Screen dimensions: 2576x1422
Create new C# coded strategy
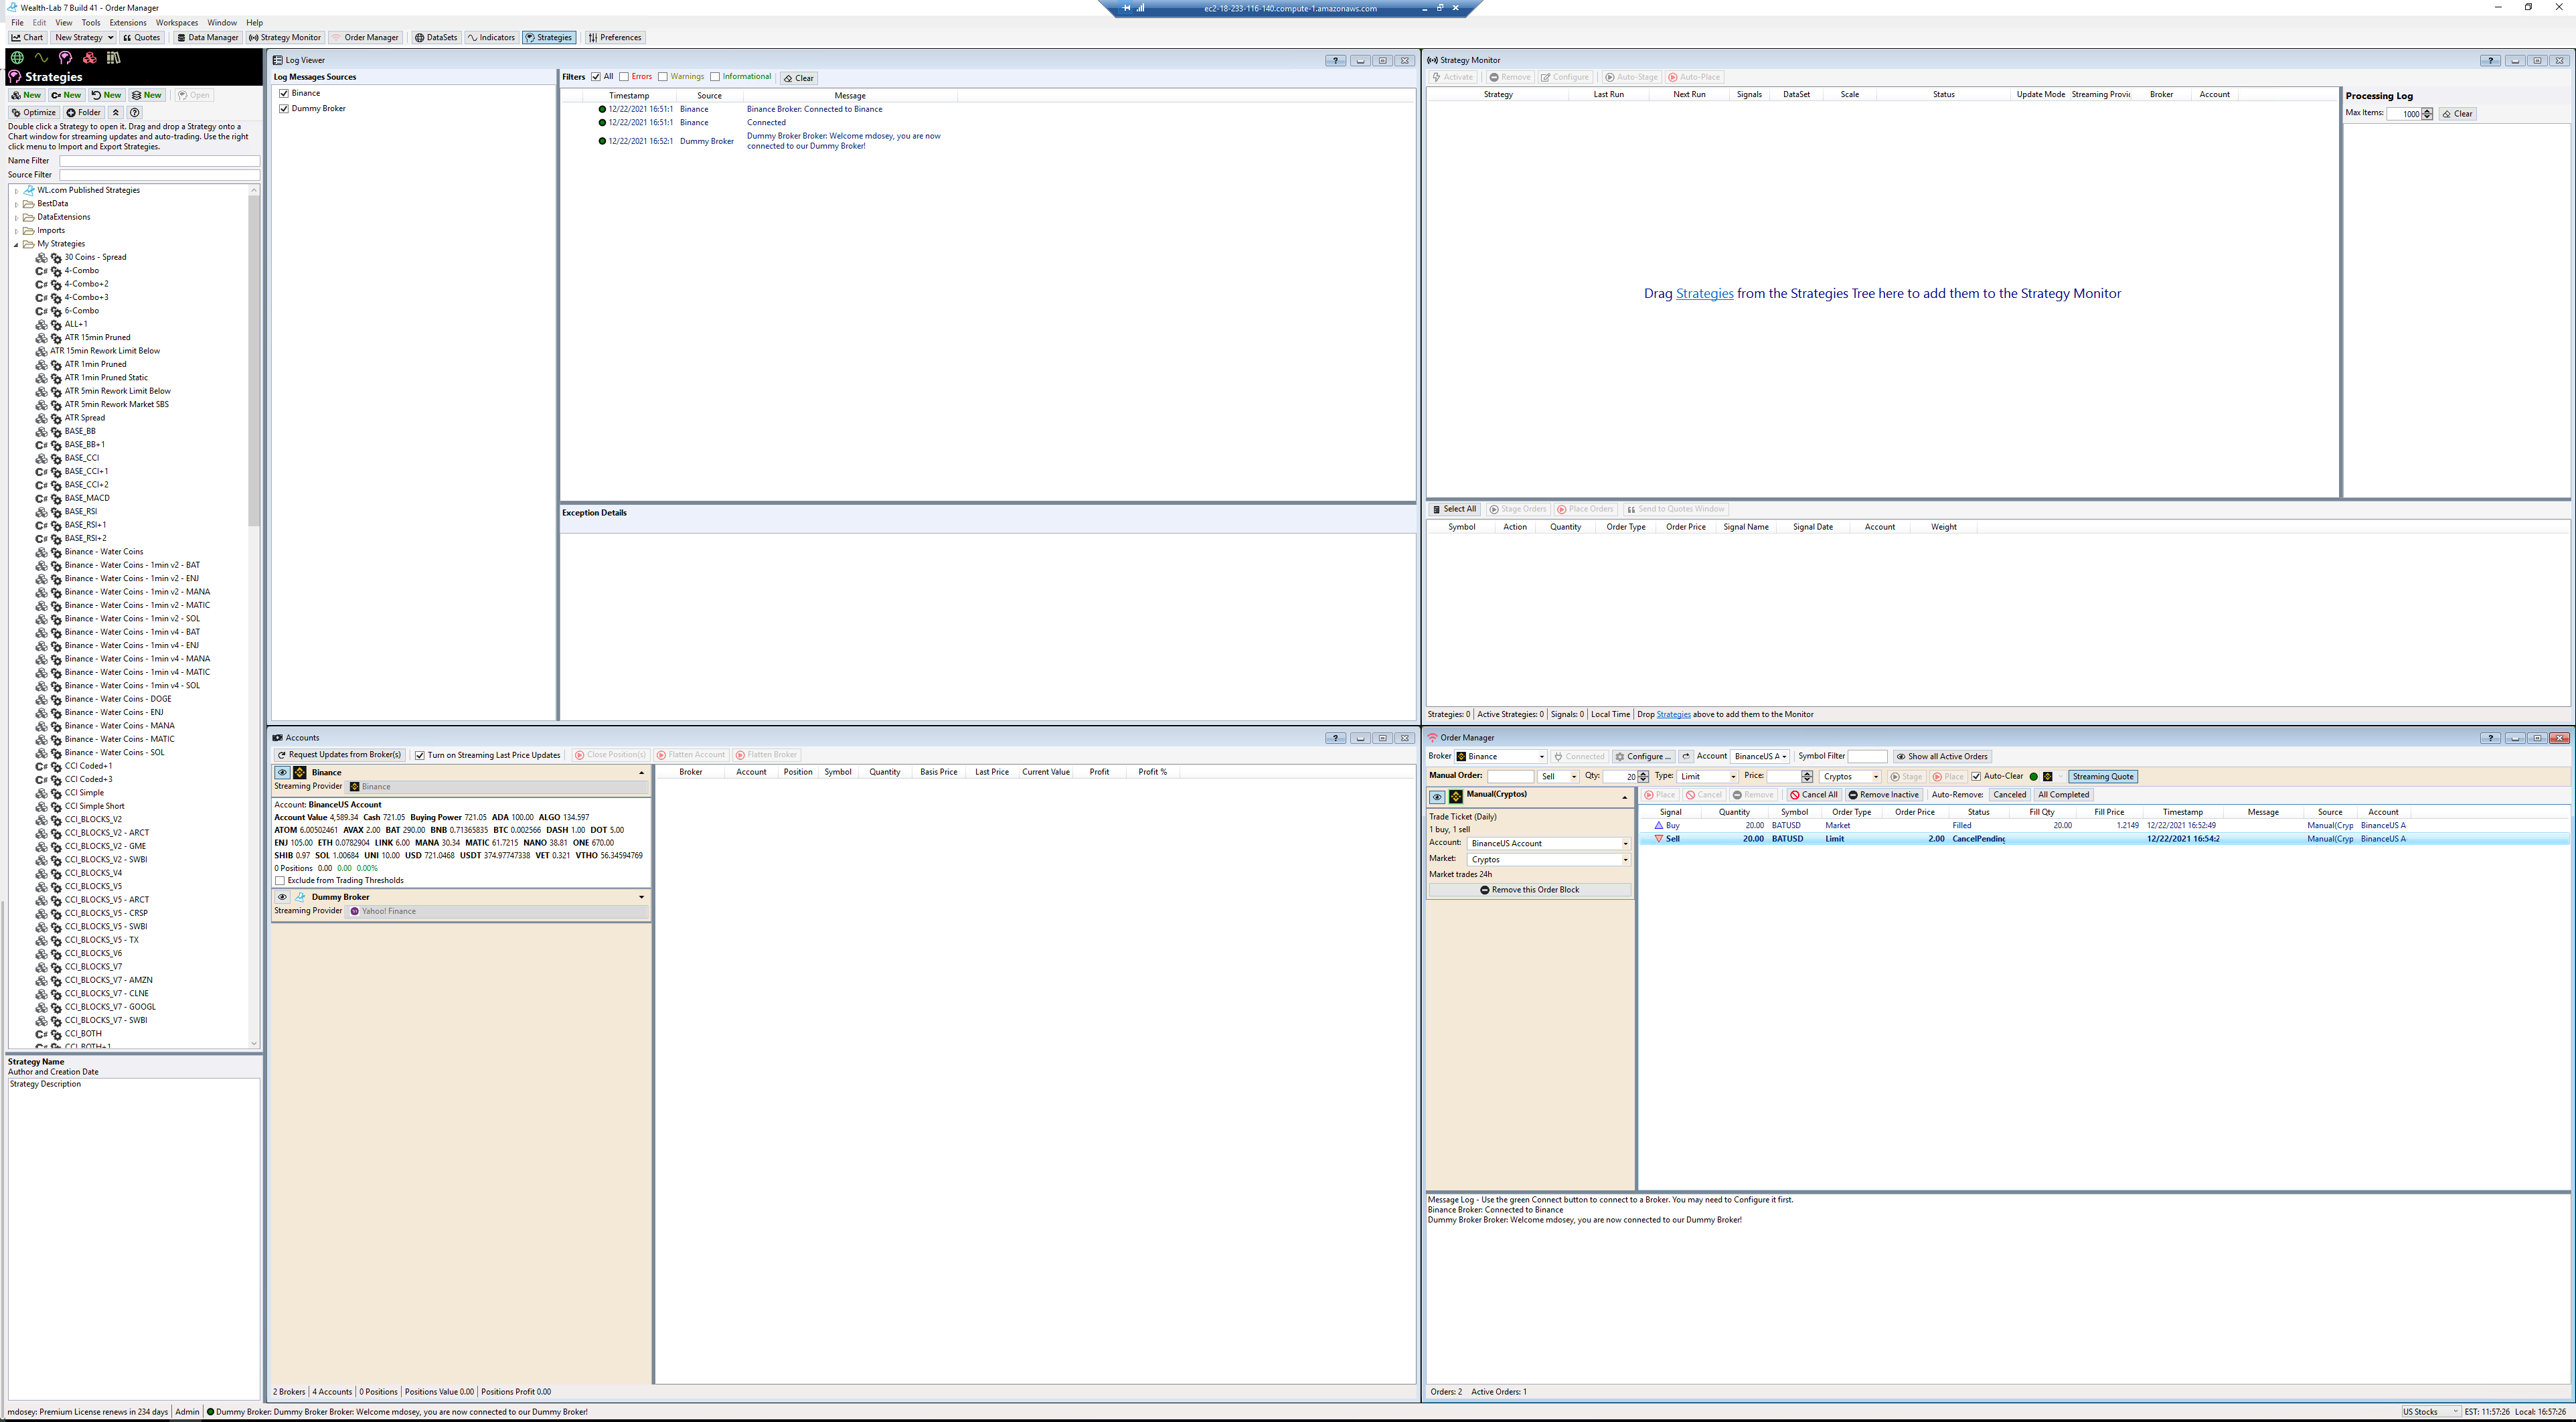(x=66, y=95)
